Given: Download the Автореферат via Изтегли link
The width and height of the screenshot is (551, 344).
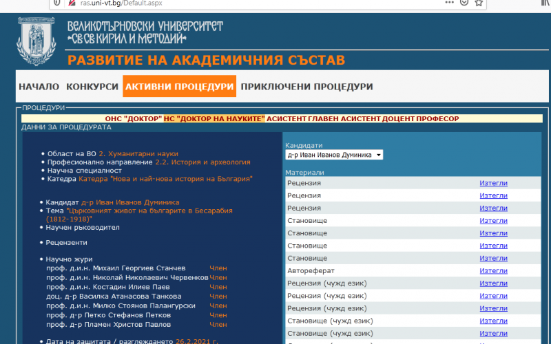Looking at the screenshot, I should pyautogui.click(x=493, y=271).
